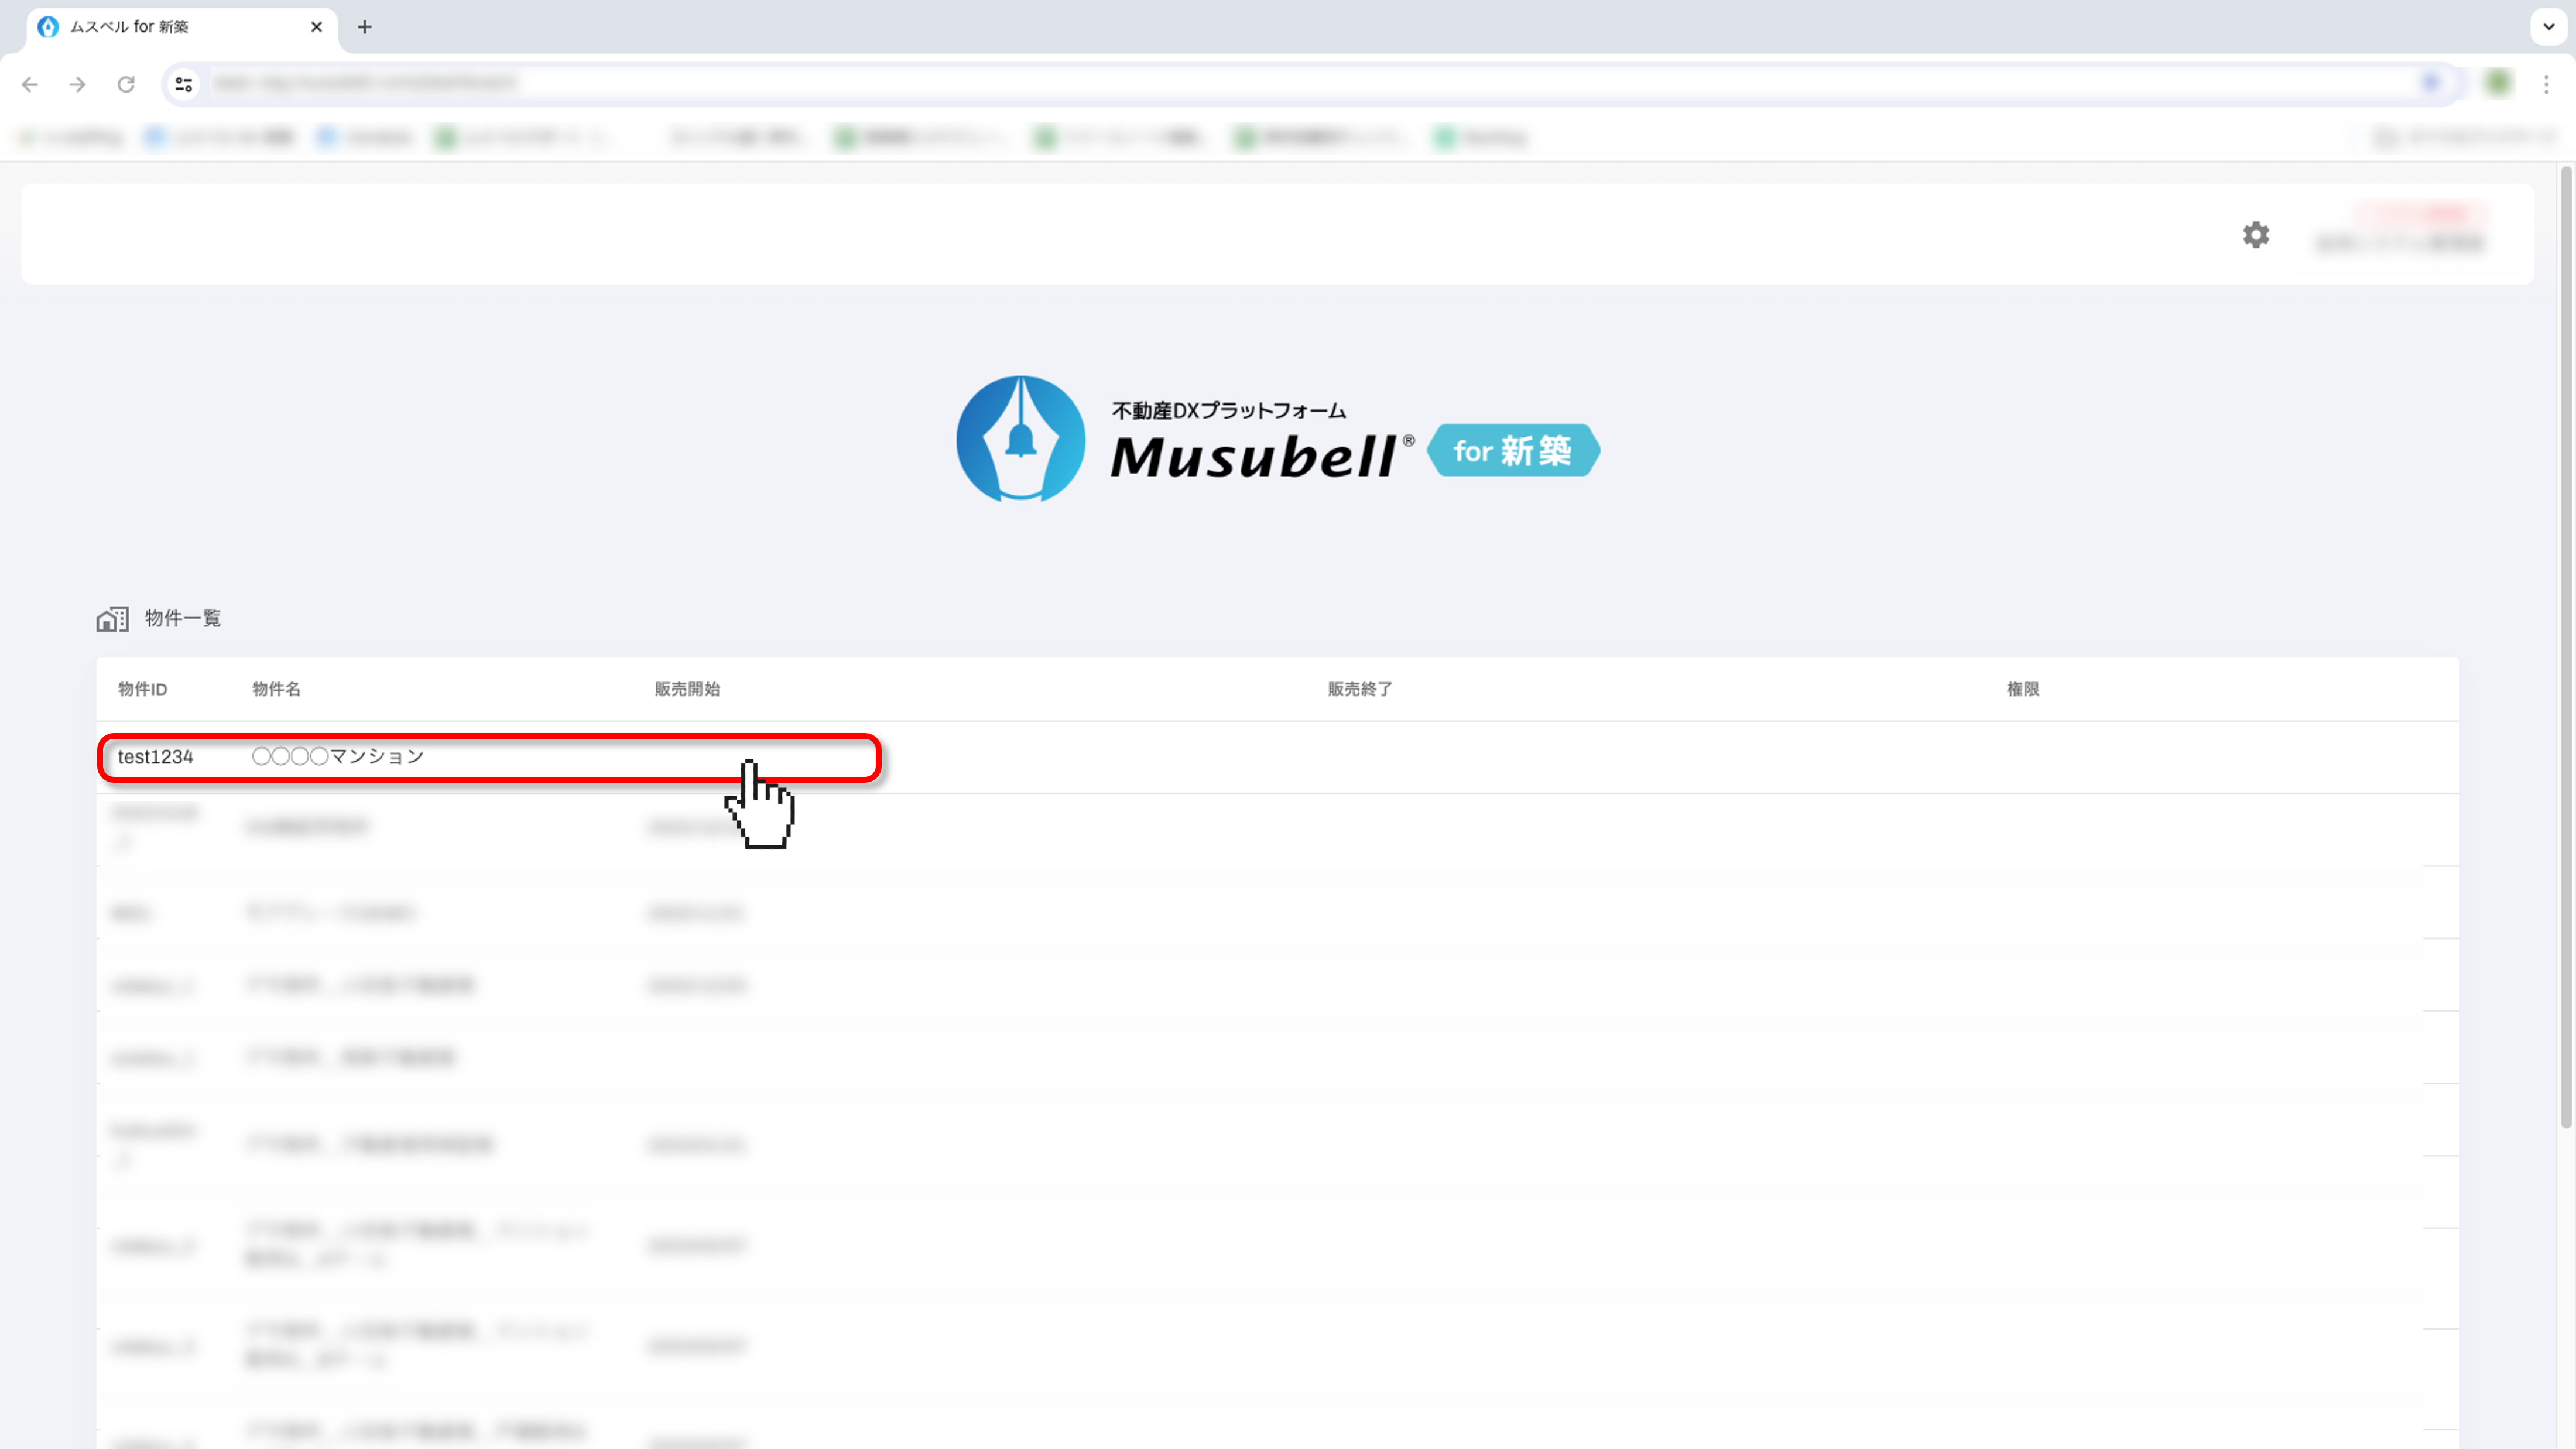This screenshot has width=2576, height=1449.
Task: Click the ○○○○マンション property name
Action: click(338, 757)
